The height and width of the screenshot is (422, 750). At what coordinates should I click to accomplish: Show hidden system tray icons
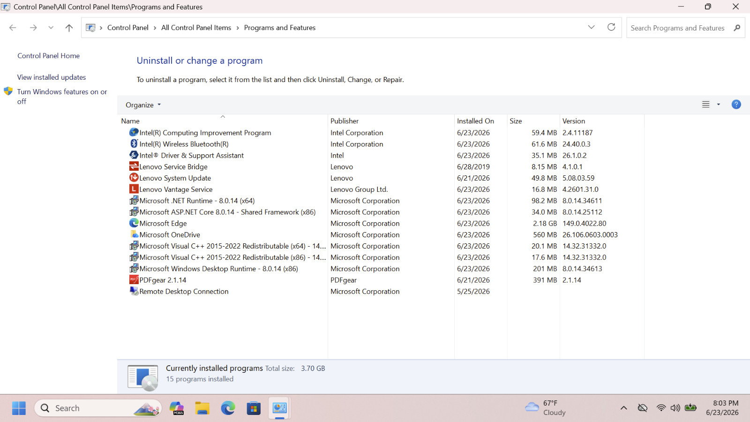click(624, 408)
